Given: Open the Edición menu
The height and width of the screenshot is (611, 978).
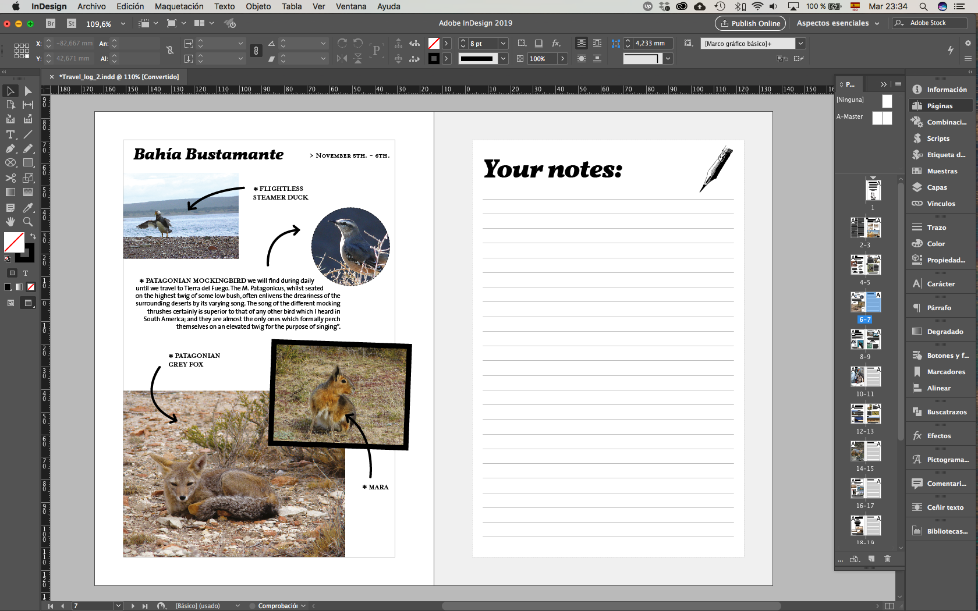Looking at the screenshot, I should pos(130,6).
